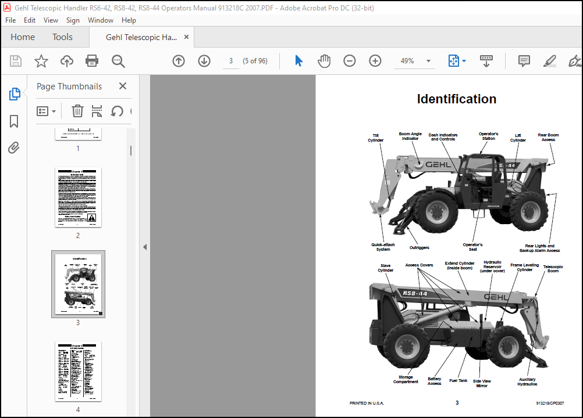Click the 'Fuel Tank' label
This screenshot has height=418, width=583.
458,380
